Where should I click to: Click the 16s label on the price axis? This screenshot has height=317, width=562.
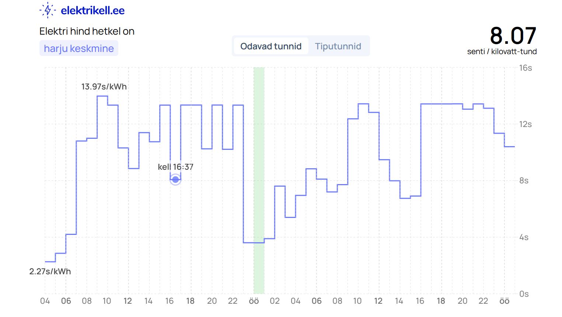[x=525, y=68]
